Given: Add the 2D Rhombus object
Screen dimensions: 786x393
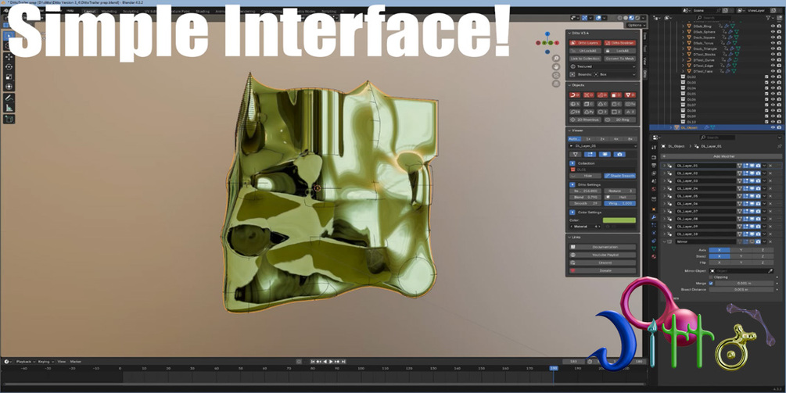Looking at the screenshot, I should [x=585, y=120].
